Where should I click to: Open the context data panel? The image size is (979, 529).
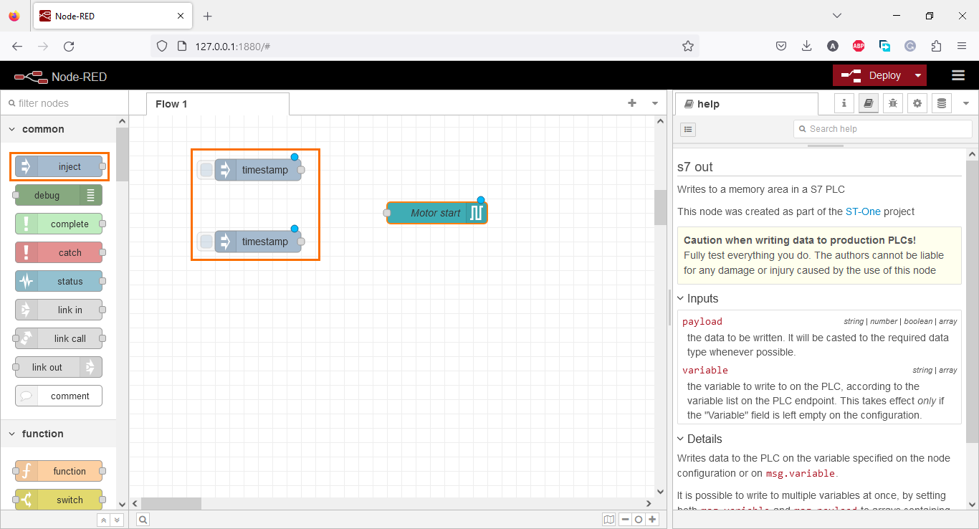pos(941,103)
